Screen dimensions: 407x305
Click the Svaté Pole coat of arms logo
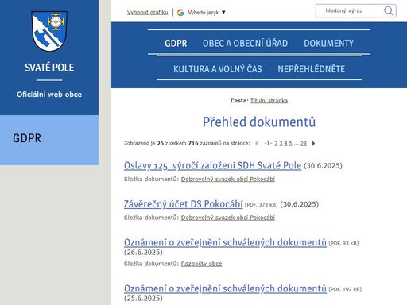click(49, 31)
